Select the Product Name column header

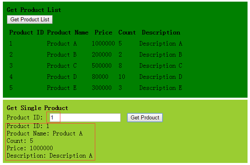pyautogui.click(x=68, y=32)
